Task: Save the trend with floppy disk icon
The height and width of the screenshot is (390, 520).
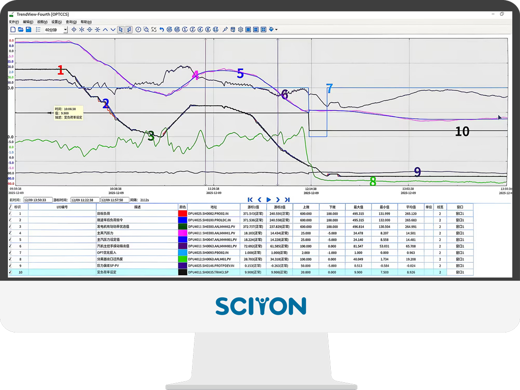Action: tap(28, 29)
